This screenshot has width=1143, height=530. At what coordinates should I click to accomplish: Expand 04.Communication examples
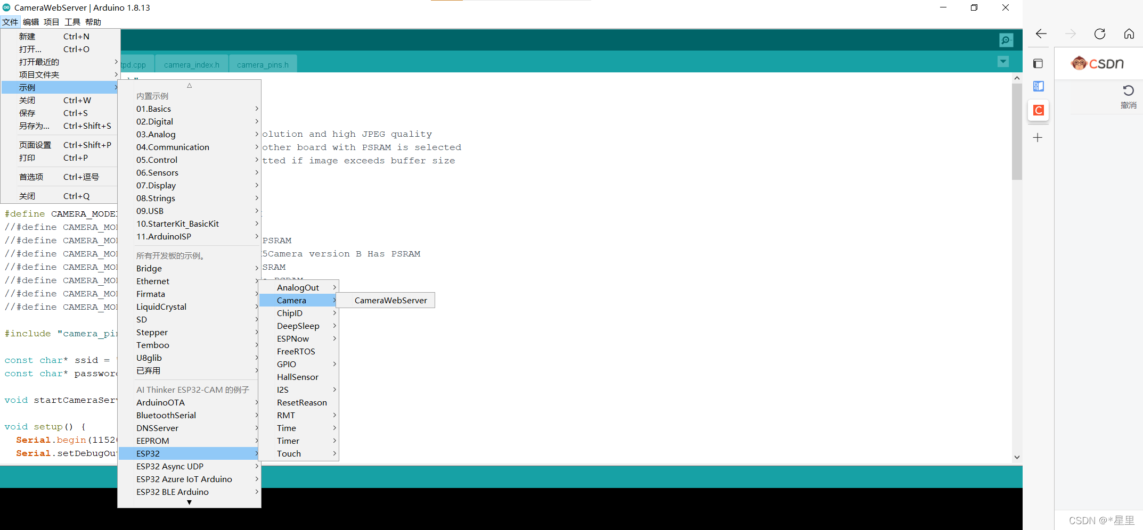tap(189, 147)
